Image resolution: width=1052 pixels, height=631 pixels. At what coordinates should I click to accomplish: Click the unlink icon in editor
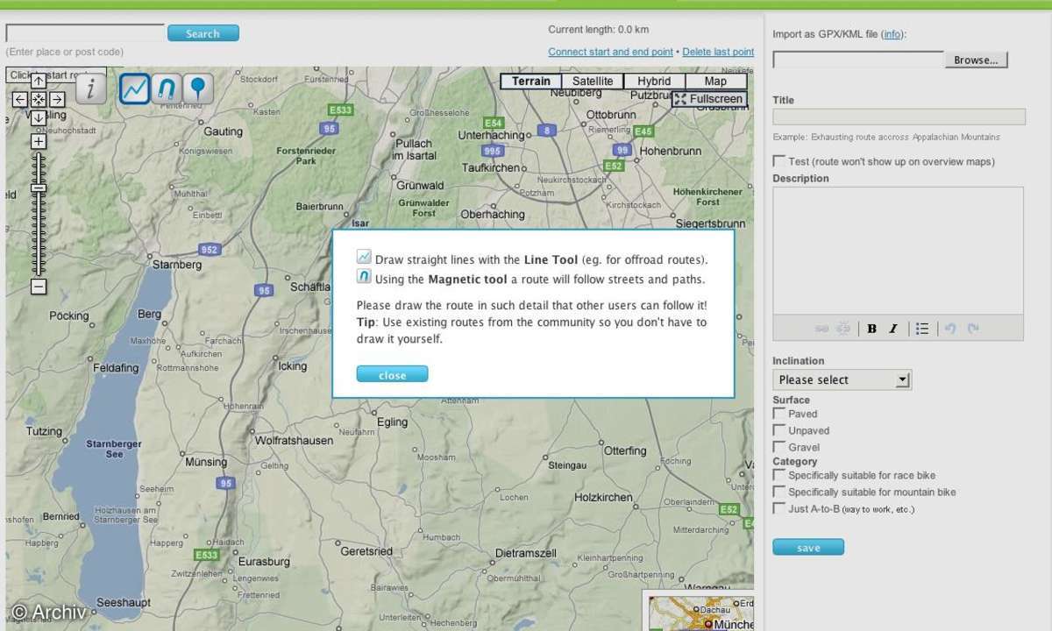pos(843,329)
